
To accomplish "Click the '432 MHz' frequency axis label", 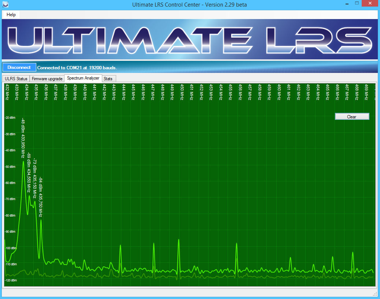I will click(x=7, y=92).
